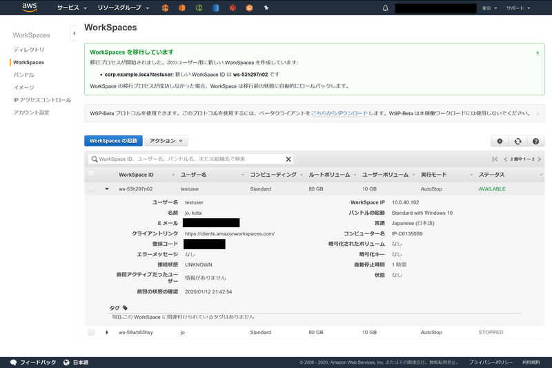Open the green service shortcut icon
The image size is (552, 368).
[x=199, y=8]
